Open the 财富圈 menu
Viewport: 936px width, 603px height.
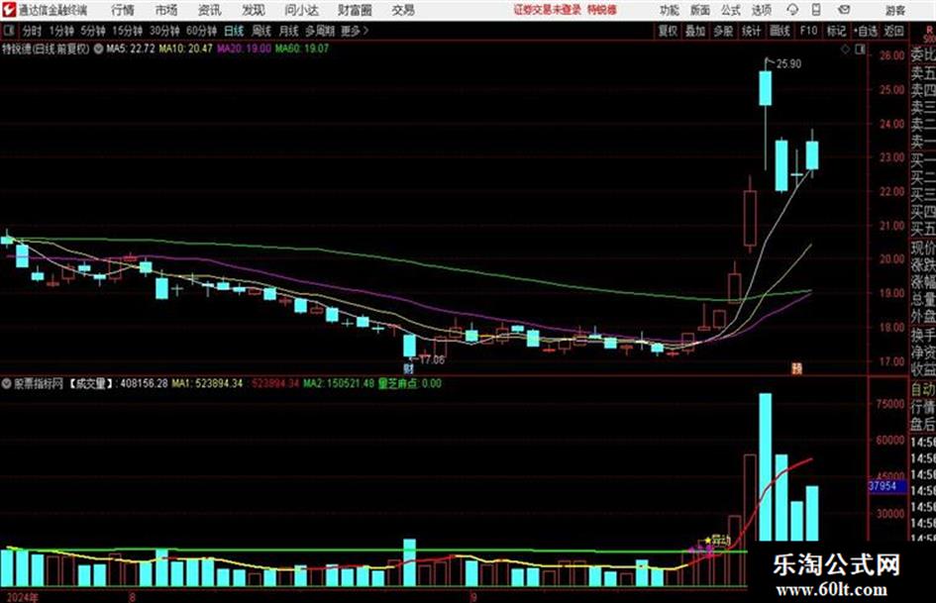[x=355, y=10]
